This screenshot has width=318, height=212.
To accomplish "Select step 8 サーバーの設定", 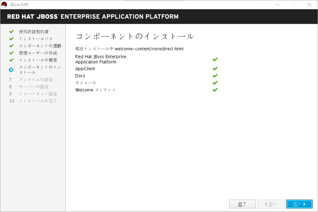I will tap(34, 87).
